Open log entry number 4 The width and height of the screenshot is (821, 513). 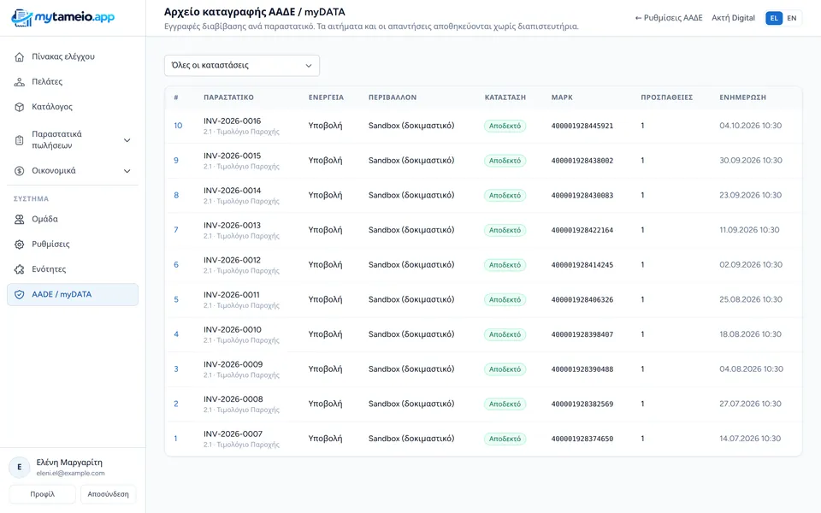[176, 334]
